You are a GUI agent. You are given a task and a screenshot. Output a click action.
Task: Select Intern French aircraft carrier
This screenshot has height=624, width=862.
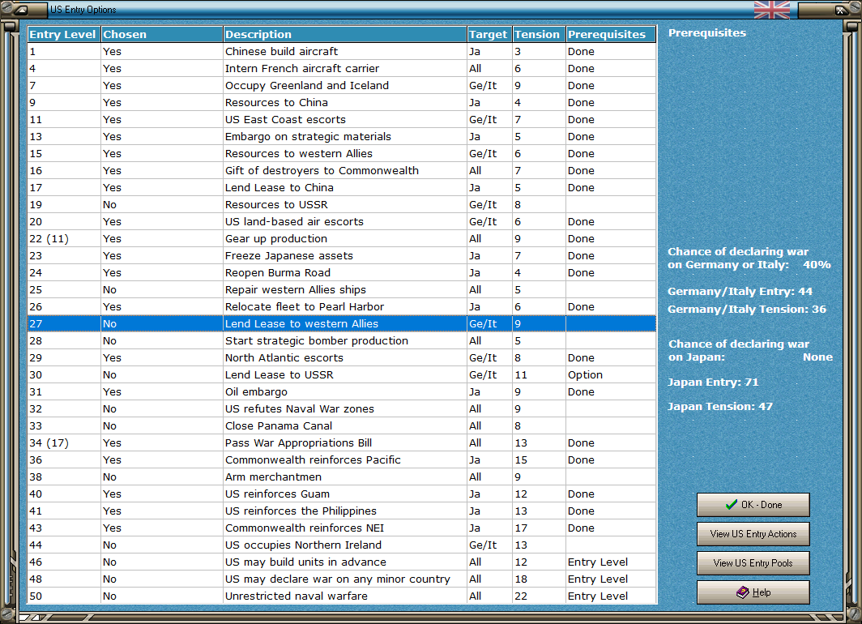(x=341, y=69)
